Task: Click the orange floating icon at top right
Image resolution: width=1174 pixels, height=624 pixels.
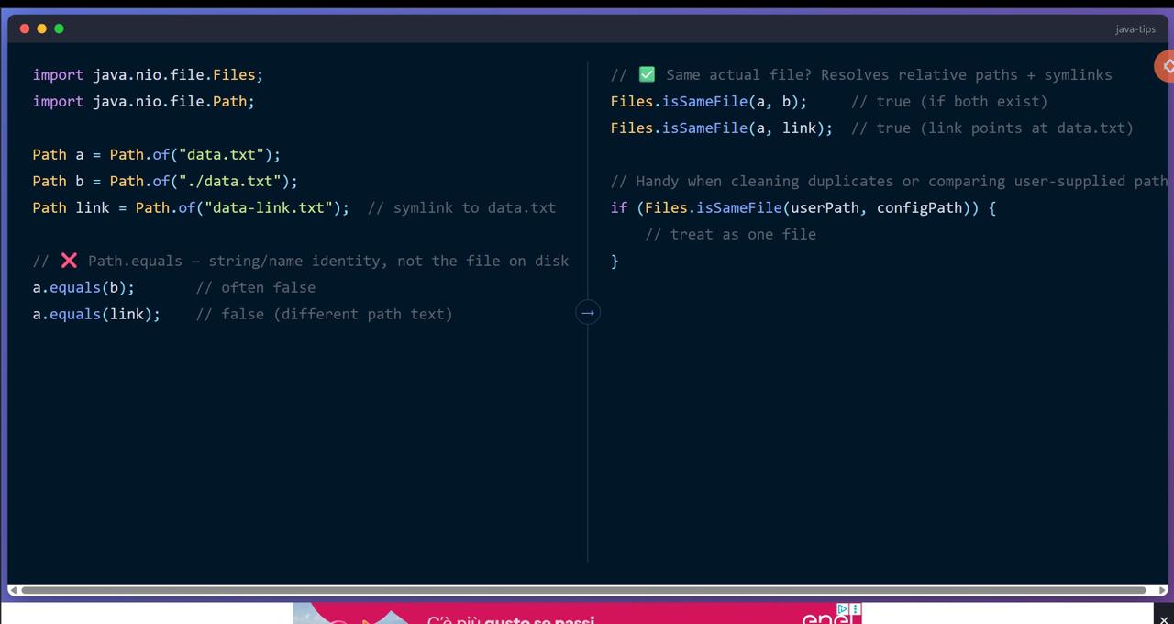Action: click(1165, 66)
